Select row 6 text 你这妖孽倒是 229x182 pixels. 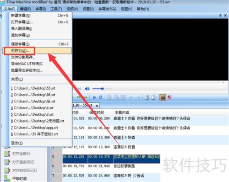(124, 166)
